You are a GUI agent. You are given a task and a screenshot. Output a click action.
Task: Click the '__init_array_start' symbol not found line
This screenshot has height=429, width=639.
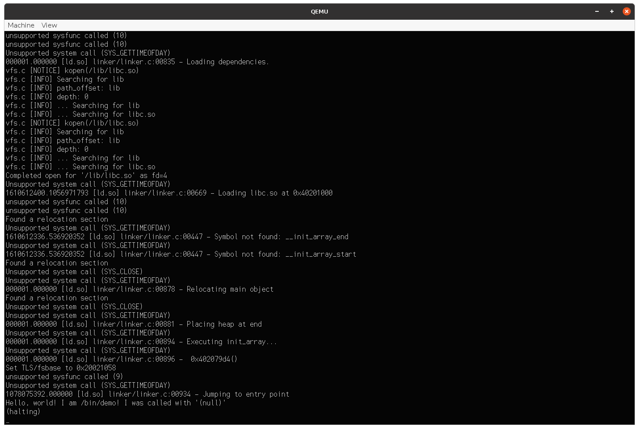(x=181, y=254)
